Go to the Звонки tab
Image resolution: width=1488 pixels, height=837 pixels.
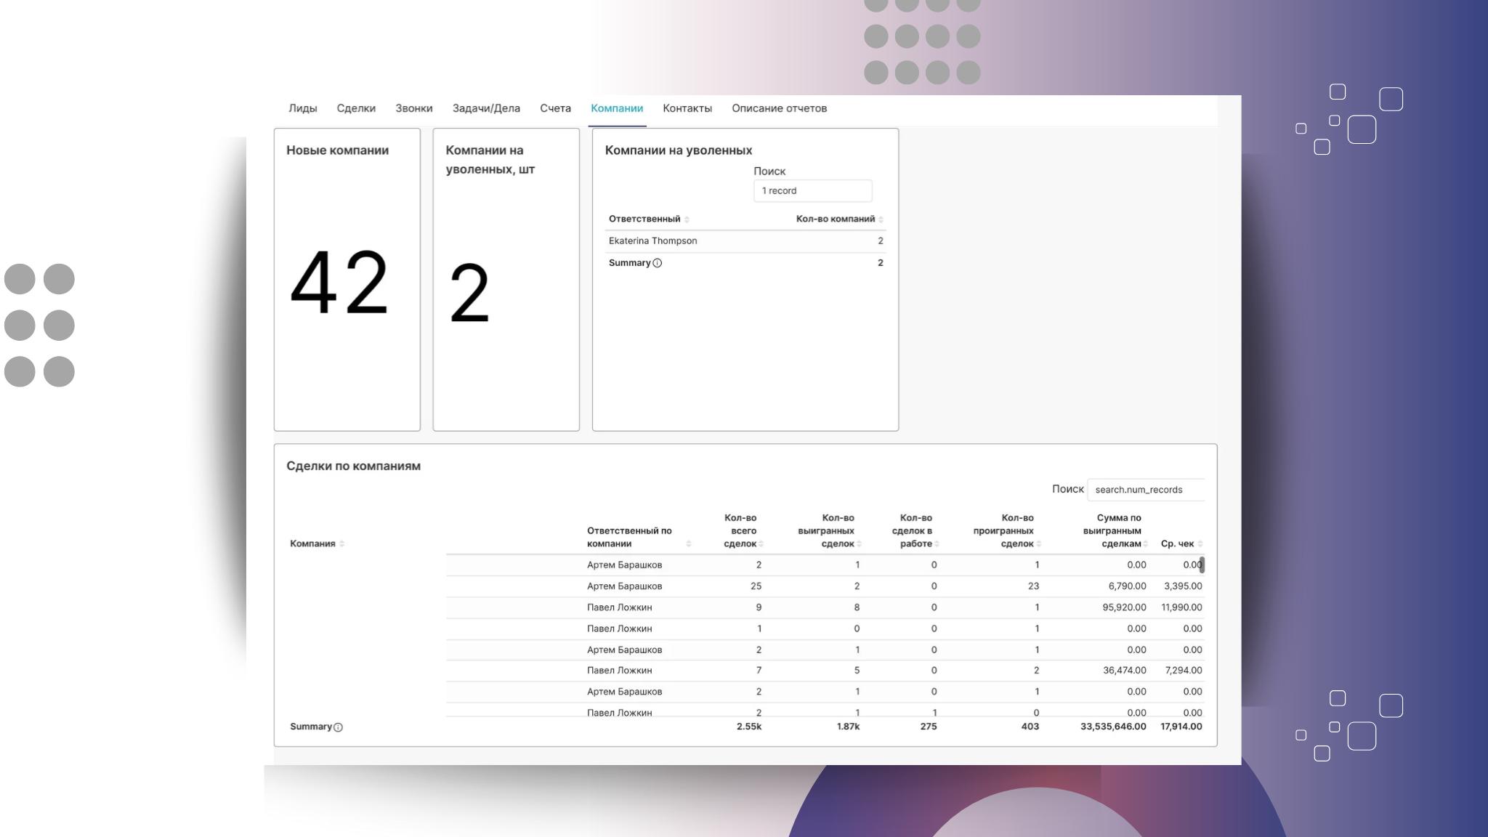click(x=413, y=108)
